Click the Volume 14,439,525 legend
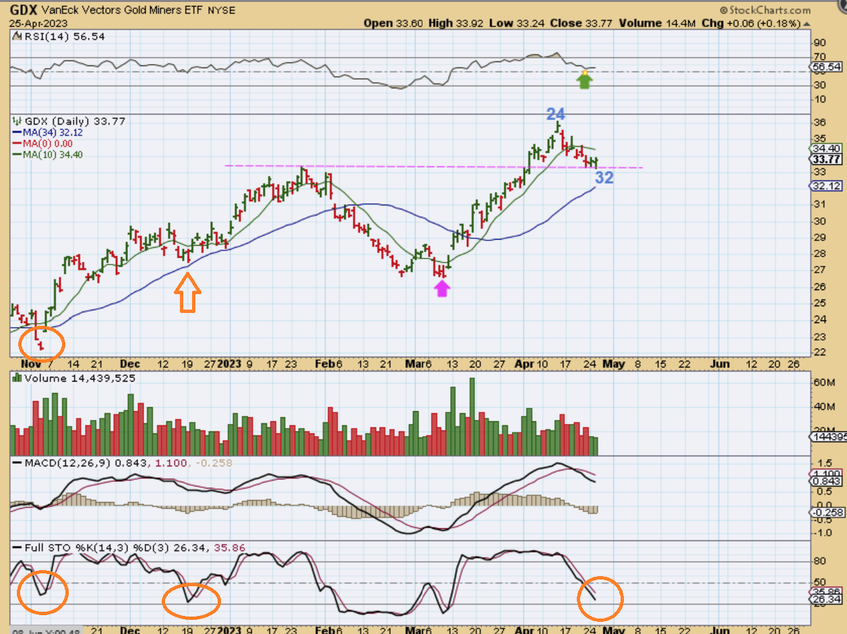The height and width of the screenshot is (634, 847). (x=80, y=378)
